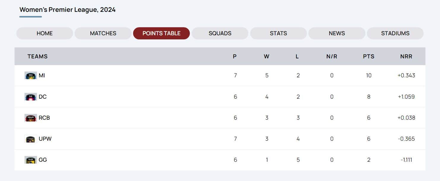Image resolution: width=440 pixels, height=181 pixels.
Task: Click the RCB team name
Action: (44, 118)
